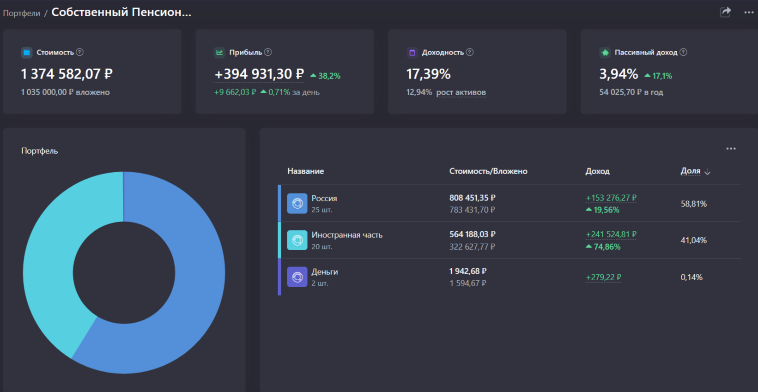The image size is (758, 392).
Task: Click the Название column header
Action: pyautogui.click(x=305, y=171)
